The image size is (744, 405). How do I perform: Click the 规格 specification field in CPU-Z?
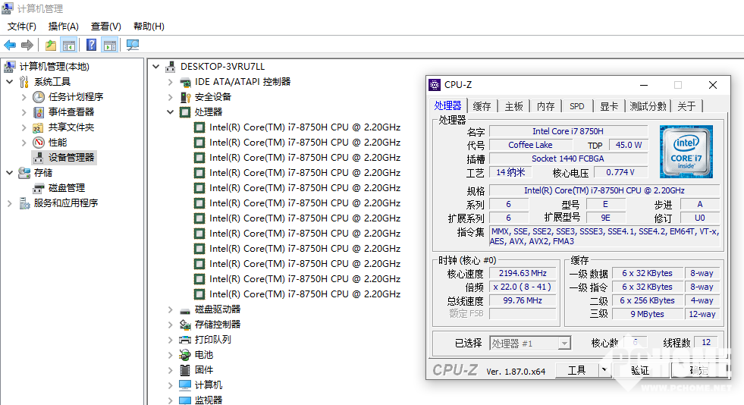click(x=604, y=190)
